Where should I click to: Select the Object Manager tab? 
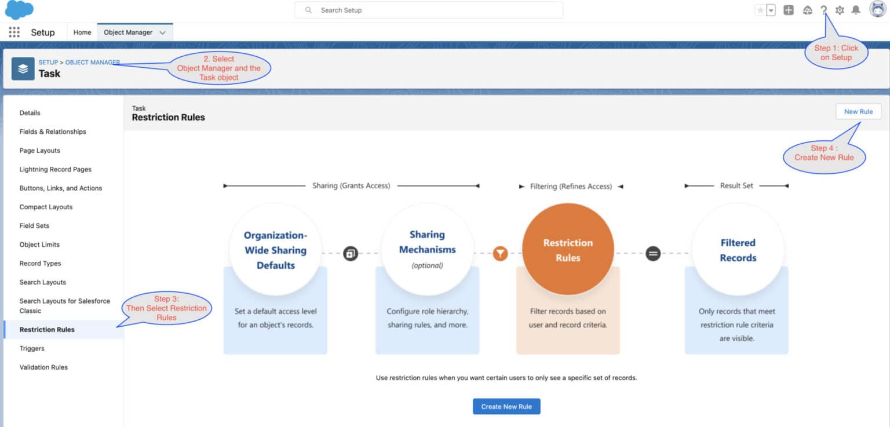pos(127,32)
